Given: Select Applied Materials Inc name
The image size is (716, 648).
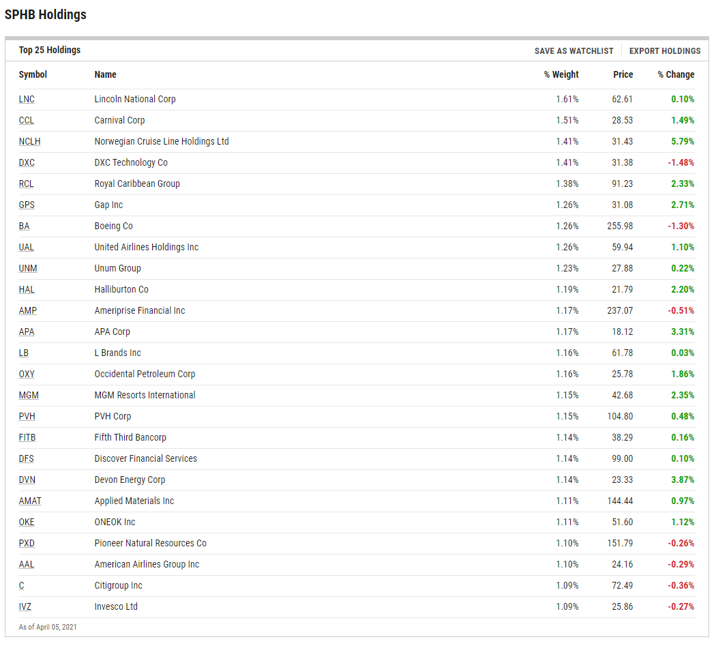Looking at the screenshot, I should tap(134, 501).
